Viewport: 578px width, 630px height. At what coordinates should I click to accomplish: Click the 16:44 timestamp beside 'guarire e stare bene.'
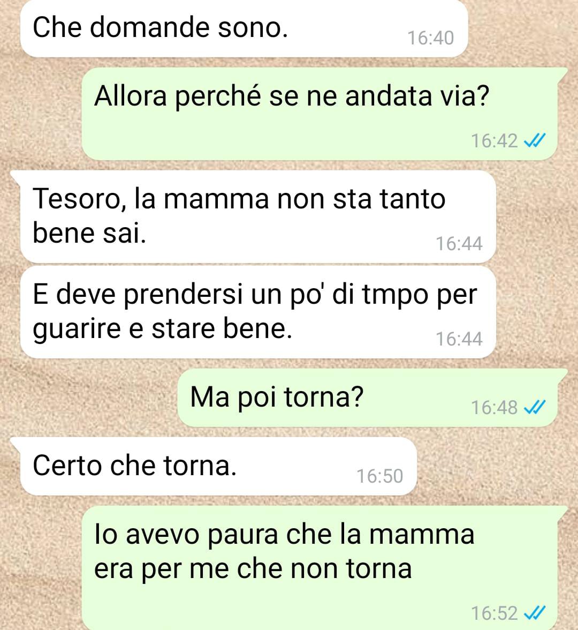click(x=459, y=339)
